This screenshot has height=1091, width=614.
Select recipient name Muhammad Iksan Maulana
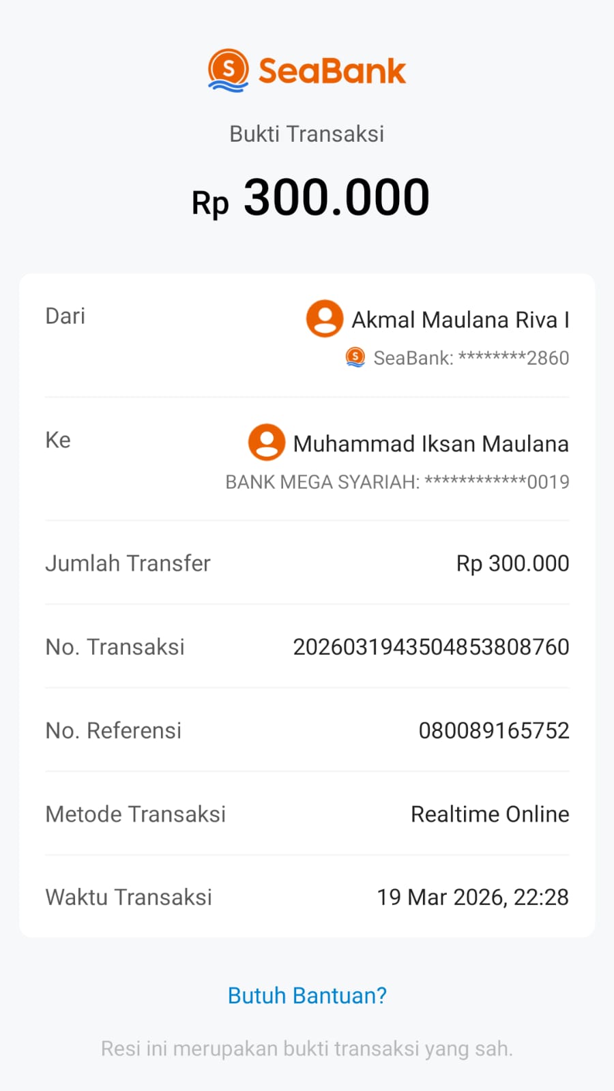[x=431, y=444]
